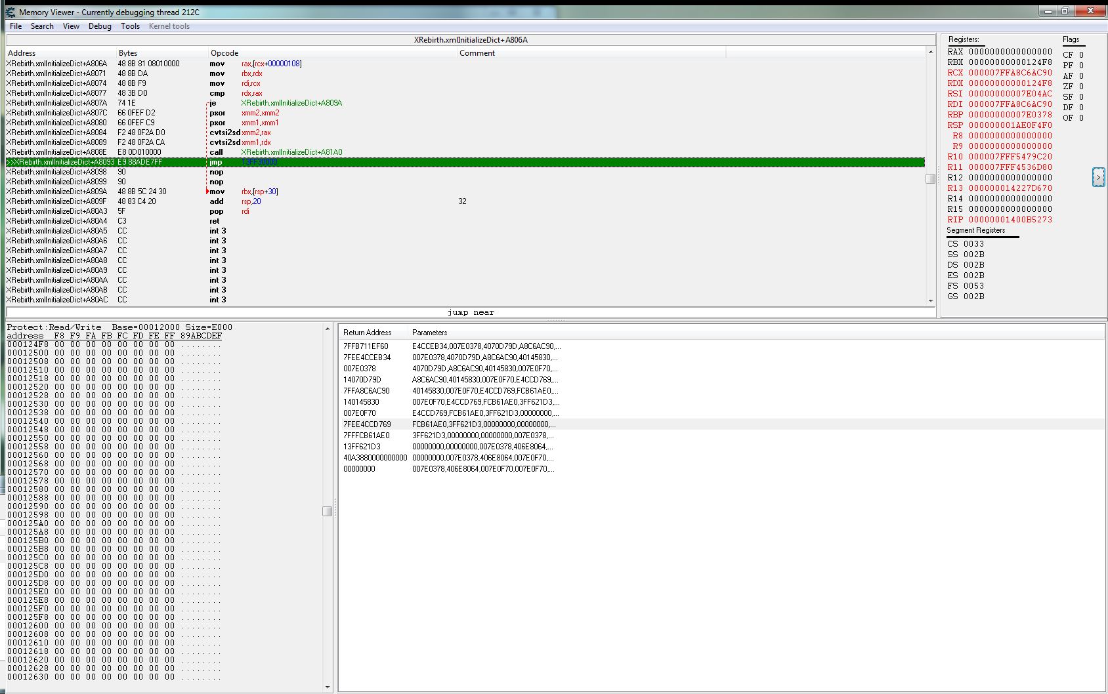
Task: Toggle the OF overflow flag value
Action: coord(1081,118)
